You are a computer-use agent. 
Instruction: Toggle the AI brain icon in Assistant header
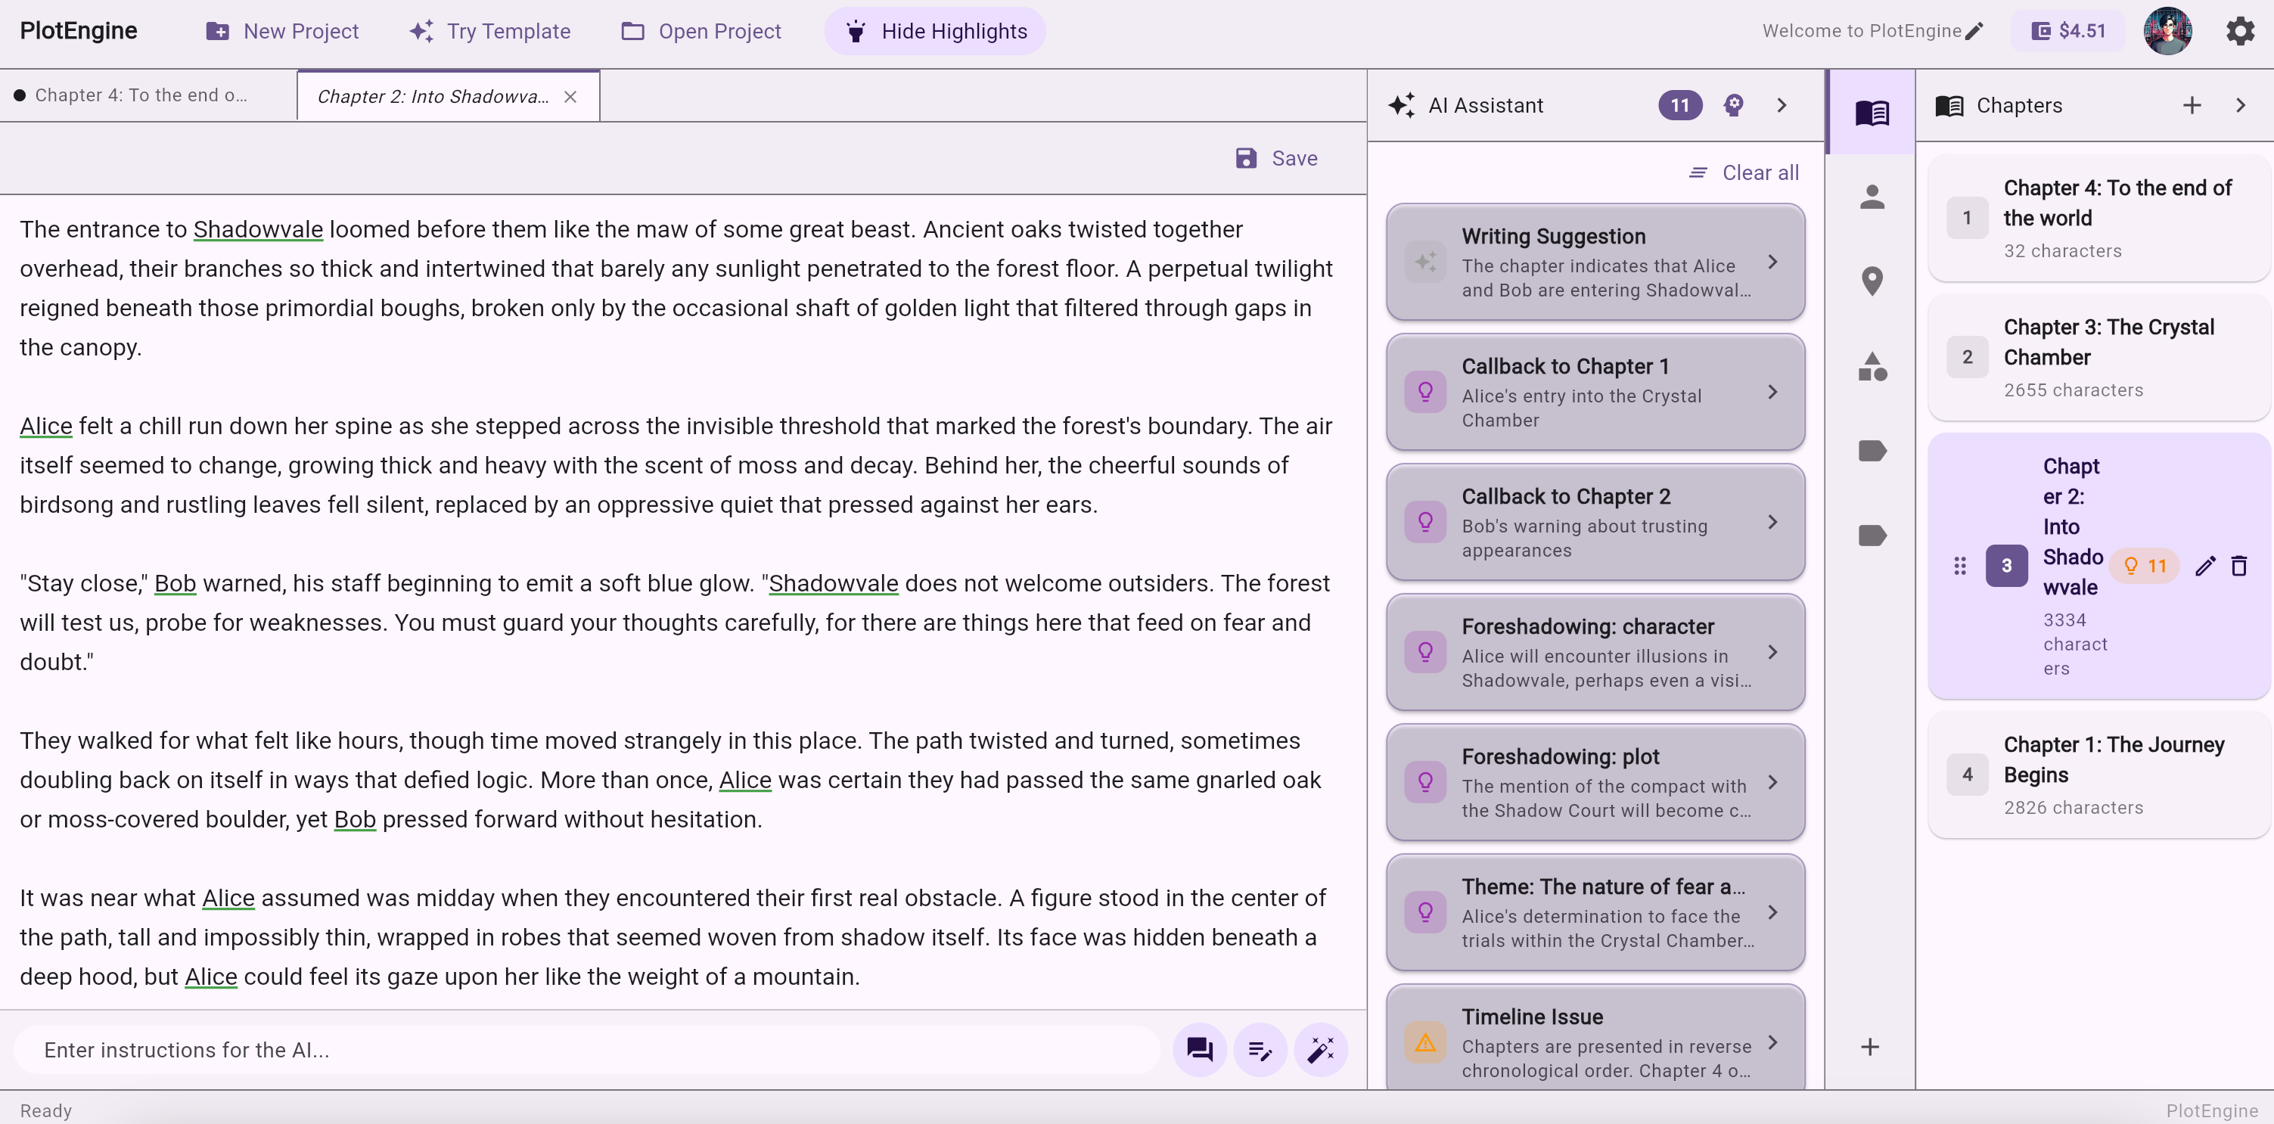[1734, 105]
